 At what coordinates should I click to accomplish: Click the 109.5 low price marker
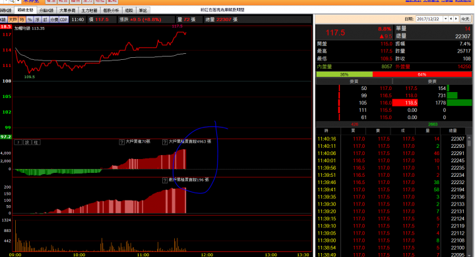click(30, 77)
